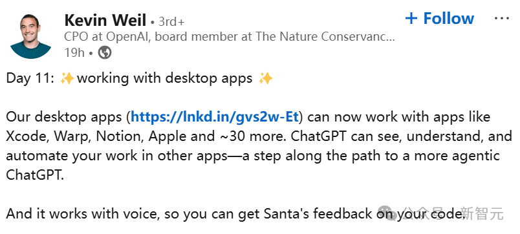Click the 'Our desktop apps' paragraph start
The image size is (520, 234).
pyautogui.click(x=64, y=117)
